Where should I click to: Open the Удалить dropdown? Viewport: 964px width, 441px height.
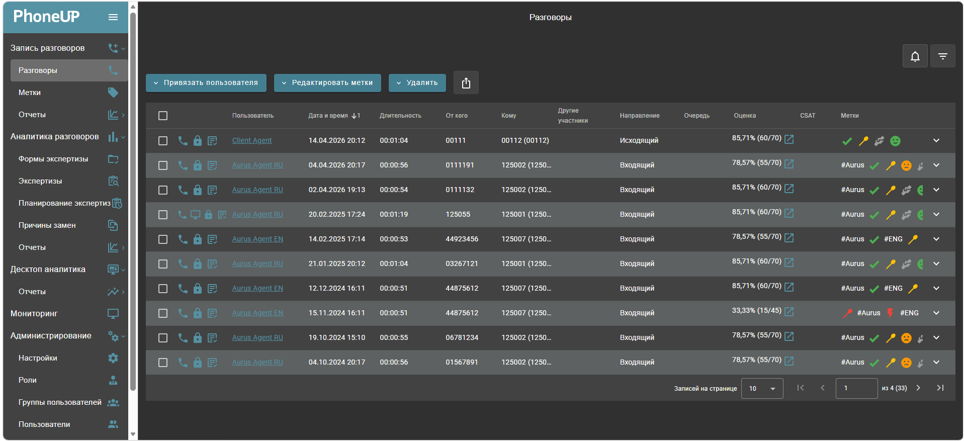(417, 83)
